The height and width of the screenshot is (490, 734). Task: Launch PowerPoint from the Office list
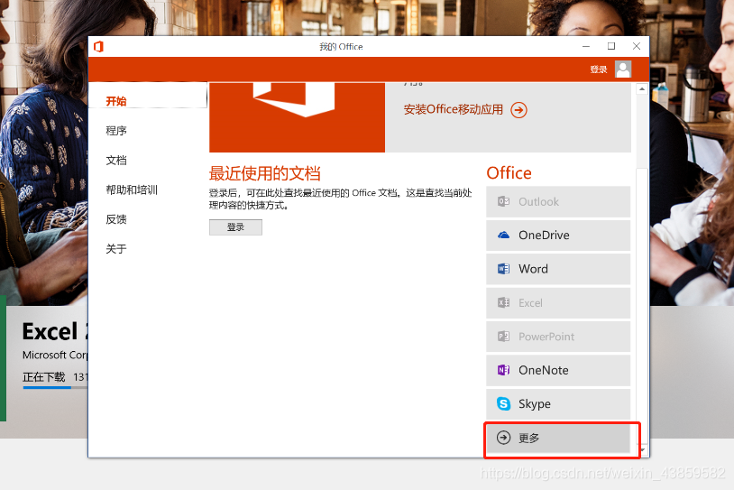(x=558, y=337)
